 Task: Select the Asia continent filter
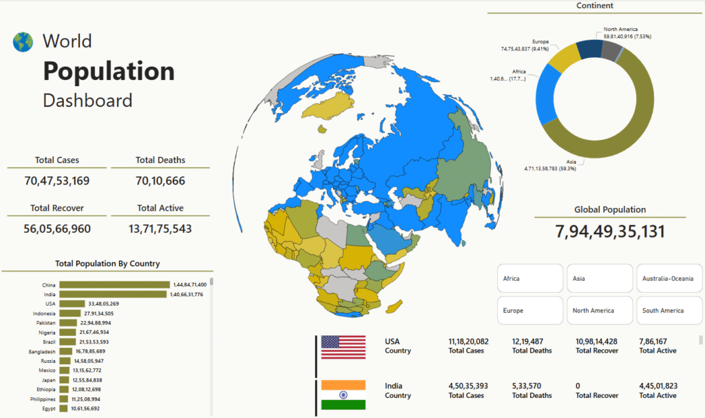[599, 278]
